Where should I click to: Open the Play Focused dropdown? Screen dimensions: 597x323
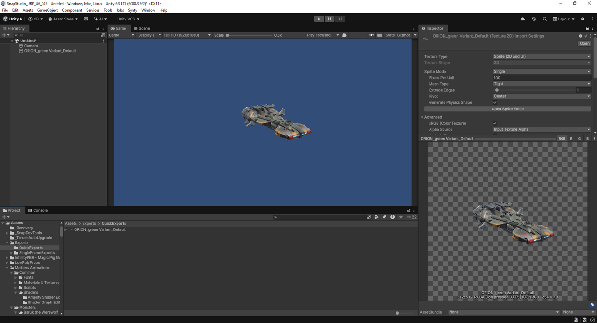[323, 35]
